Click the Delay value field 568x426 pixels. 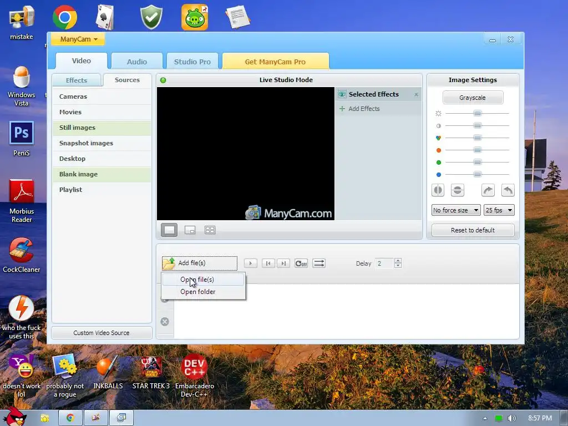(384, 263)
